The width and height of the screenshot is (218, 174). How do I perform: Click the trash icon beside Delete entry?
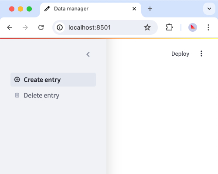click(17, 95)
